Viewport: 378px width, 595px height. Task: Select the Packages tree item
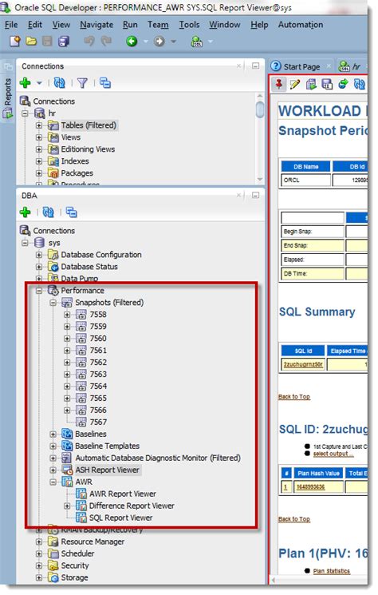[77, 173]
